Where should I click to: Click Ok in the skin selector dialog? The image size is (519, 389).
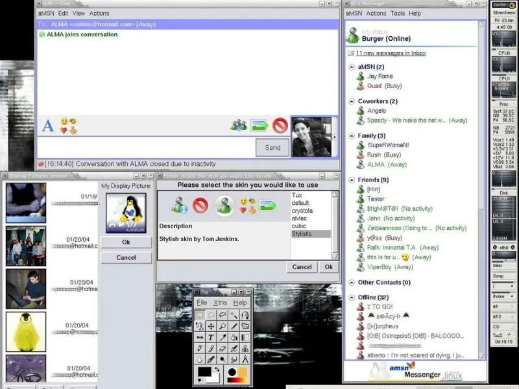328,267
